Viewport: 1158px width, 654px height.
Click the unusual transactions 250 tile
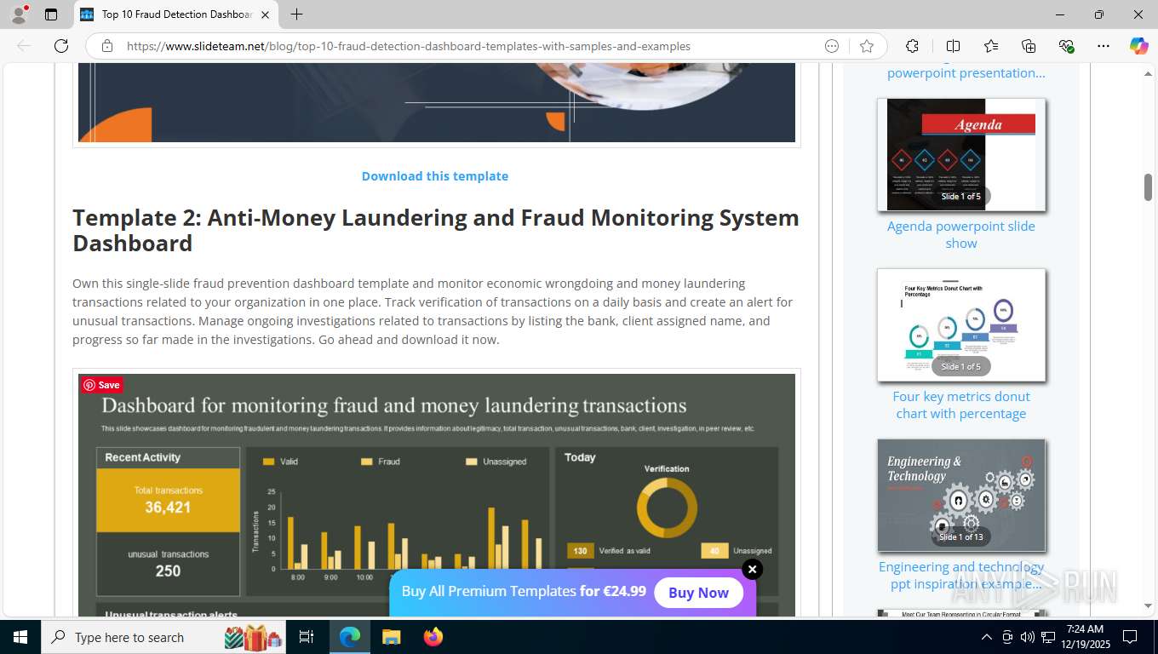(168, 564)
